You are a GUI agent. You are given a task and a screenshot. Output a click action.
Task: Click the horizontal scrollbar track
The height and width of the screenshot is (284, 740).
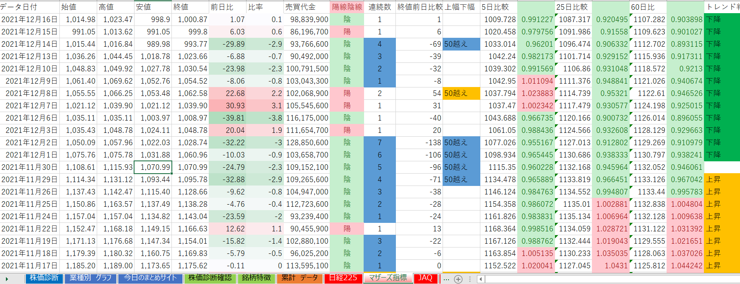pyautogui.click(x=612, y=279)
